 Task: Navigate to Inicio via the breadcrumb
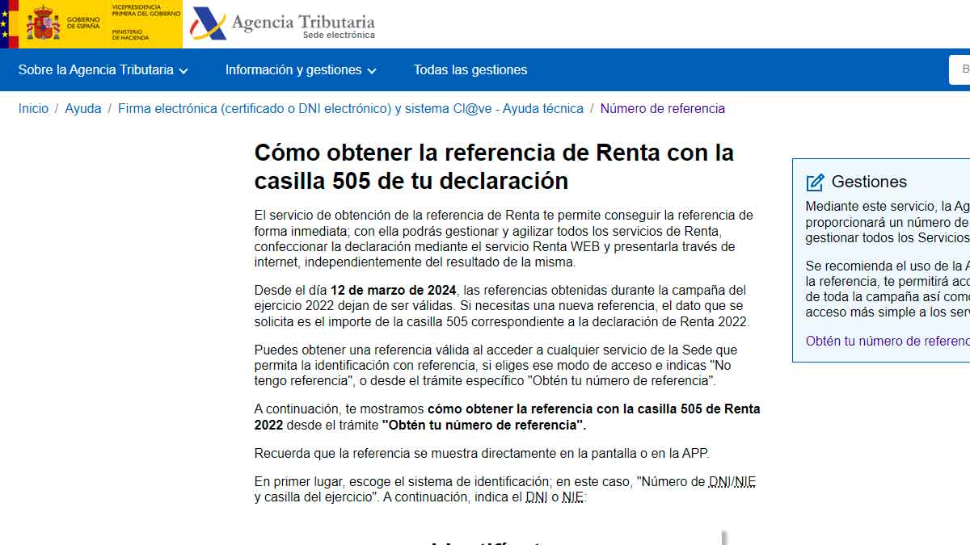point(33,108)
